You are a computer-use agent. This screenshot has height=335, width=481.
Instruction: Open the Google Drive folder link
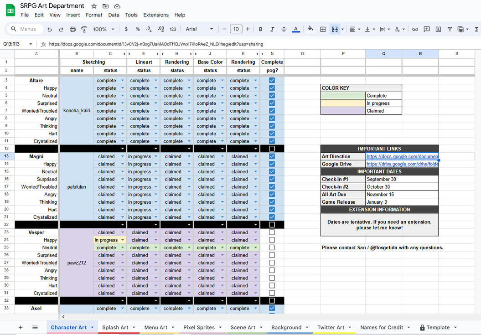pyautogui.click(x=401, y=164)
